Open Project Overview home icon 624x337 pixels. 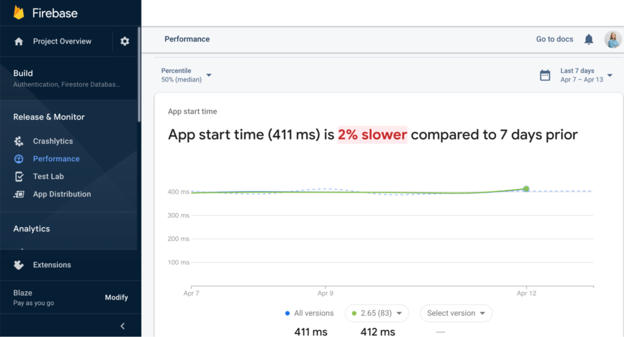(19, 41)
